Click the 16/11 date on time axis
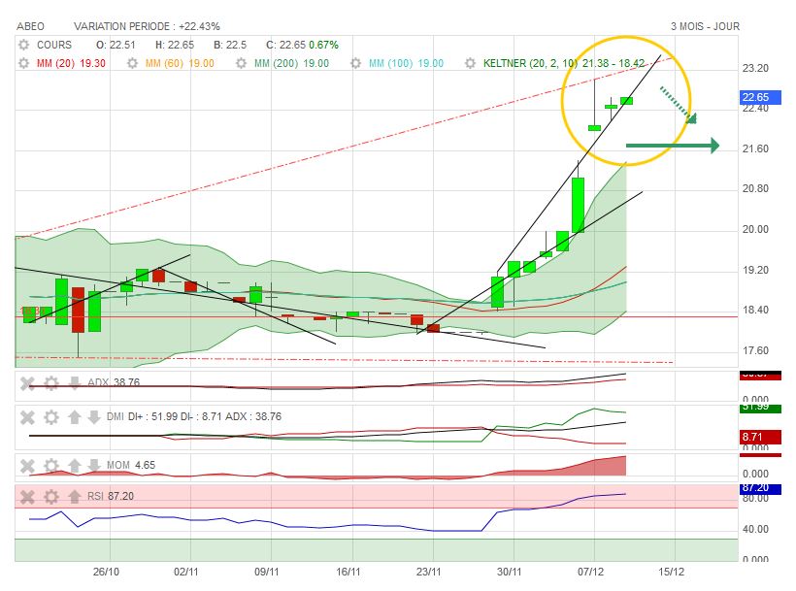This screenshot has height=591, width=796. point(348,572)
